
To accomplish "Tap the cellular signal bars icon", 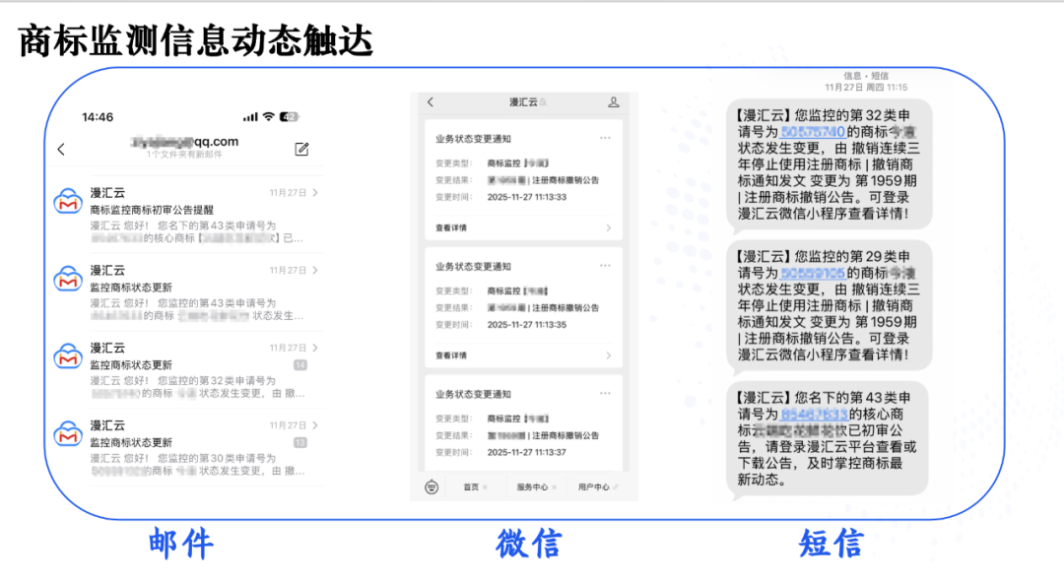I will pos(250,116).
